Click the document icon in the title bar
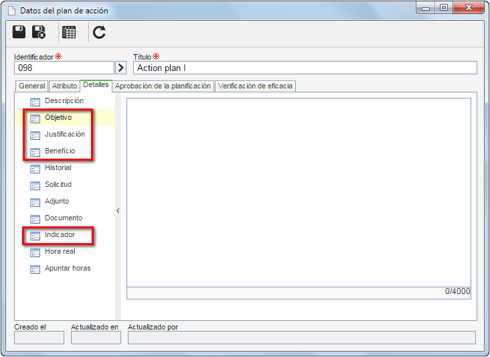Screen dimensions: 490x357 click(11, 11)
